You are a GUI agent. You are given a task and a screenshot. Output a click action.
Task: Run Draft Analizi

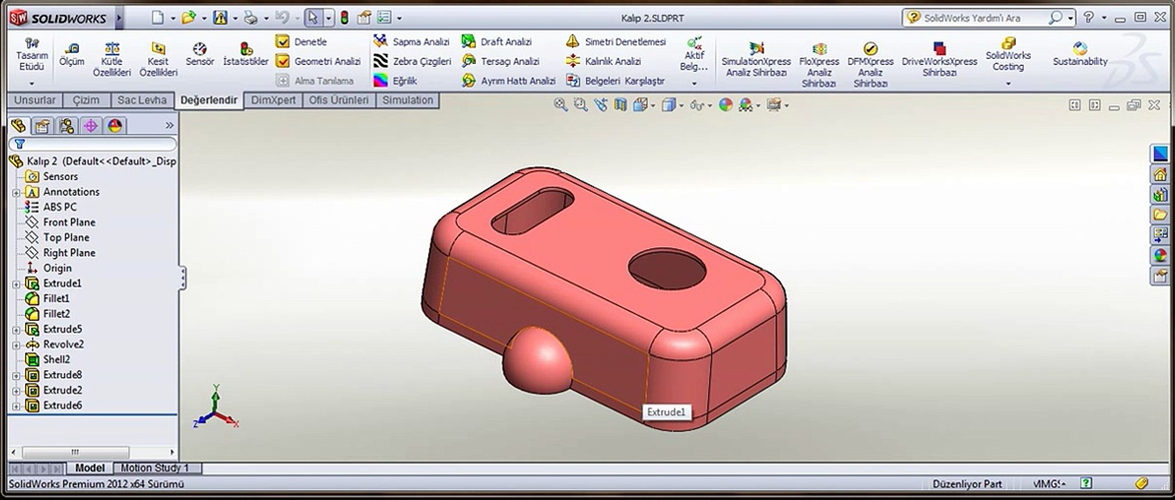(x=497, y=42)
